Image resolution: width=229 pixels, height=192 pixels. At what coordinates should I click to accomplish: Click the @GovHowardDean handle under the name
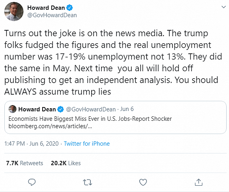pos(52,15)
